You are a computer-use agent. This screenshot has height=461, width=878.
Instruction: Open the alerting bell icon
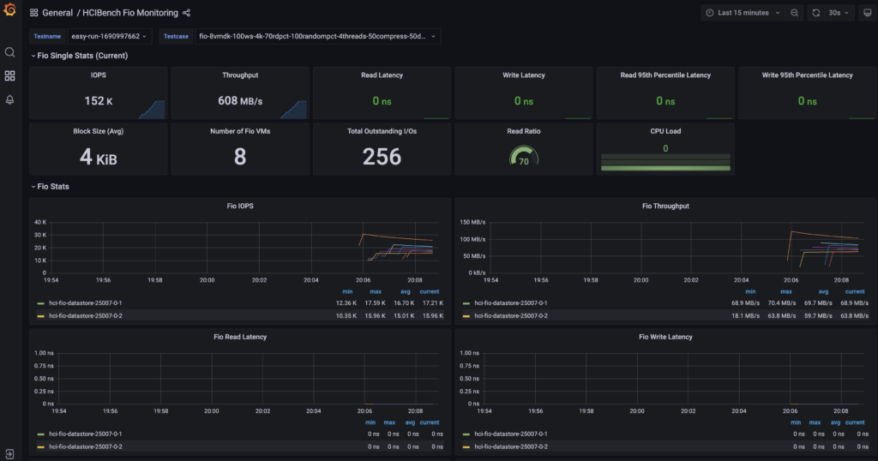tap(9, 99)
